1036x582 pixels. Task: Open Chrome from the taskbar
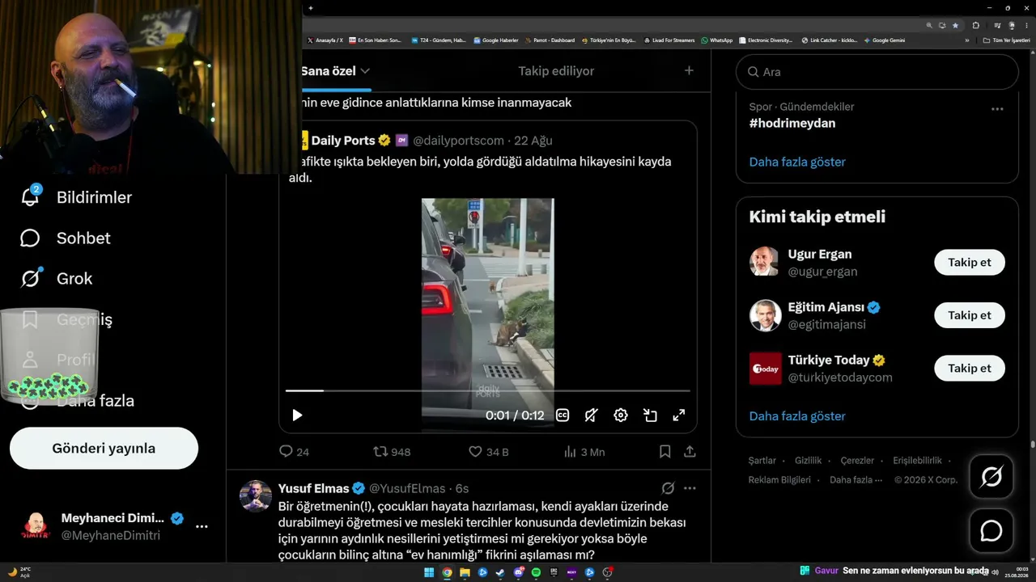(447, 572)
